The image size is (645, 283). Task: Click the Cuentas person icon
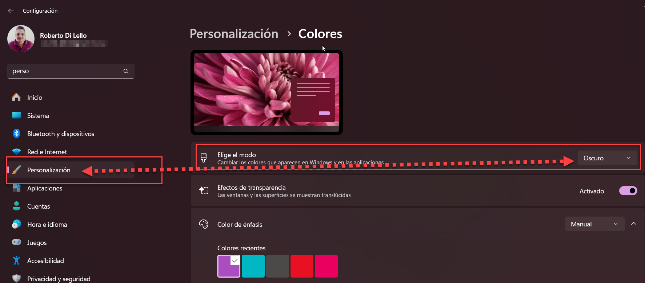(x=16, y=206)
